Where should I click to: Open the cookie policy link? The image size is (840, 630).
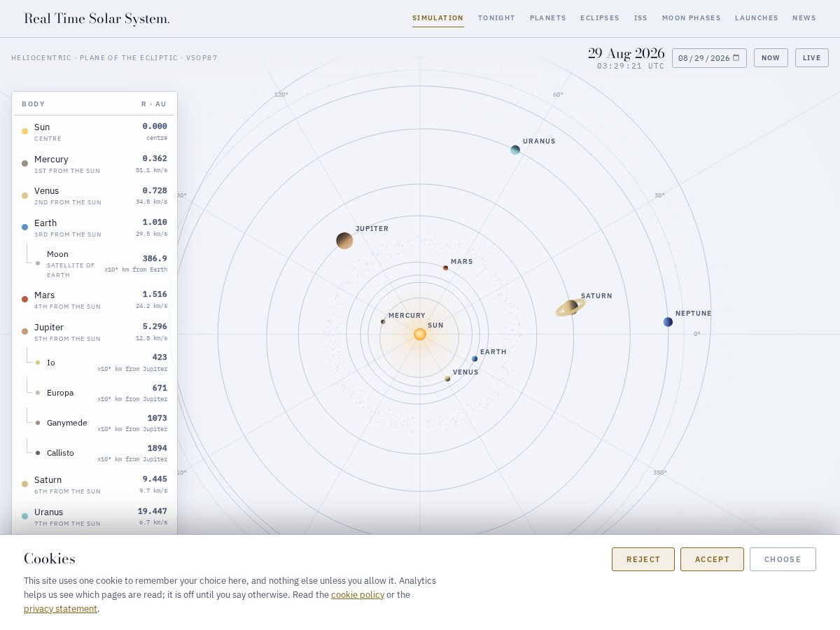pos(358,595)
